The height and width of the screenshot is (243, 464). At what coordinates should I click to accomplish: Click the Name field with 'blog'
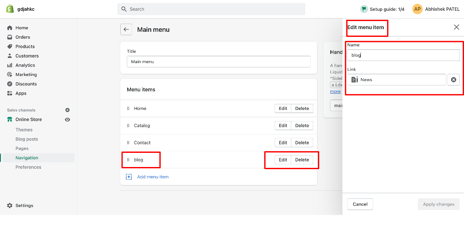[x=403, y=55]
